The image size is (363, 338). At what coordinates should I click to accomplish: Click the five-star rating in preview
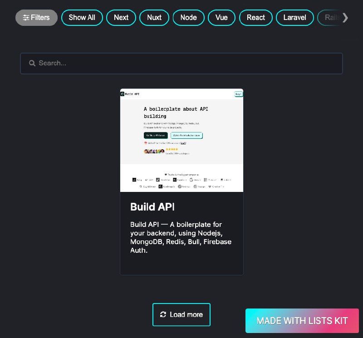point(172,149)
